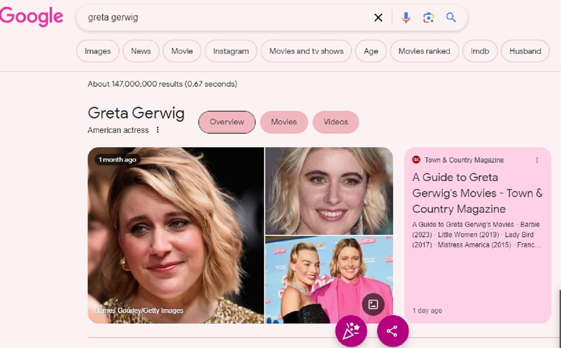This screenshot has height=348, width=561.
Task: Click the purple celebration wand icon
Action: [x=351, y=331]
